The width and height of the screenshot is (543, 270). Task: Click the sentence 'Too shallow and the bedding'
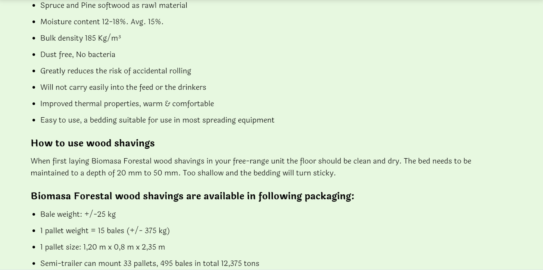[x=259, y=173]
